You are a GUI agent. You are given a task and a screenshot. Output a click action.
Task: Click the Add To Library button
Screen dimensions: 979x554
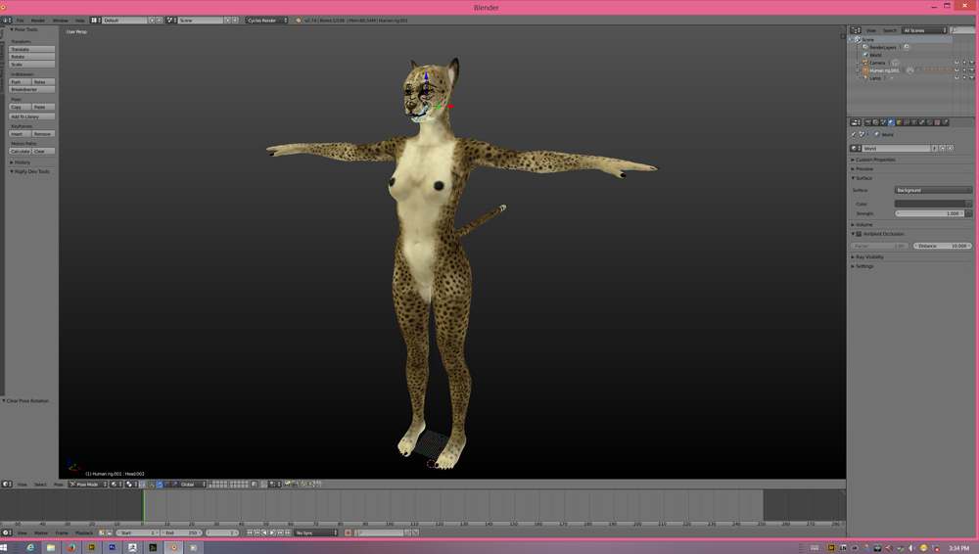click(25, 116)
